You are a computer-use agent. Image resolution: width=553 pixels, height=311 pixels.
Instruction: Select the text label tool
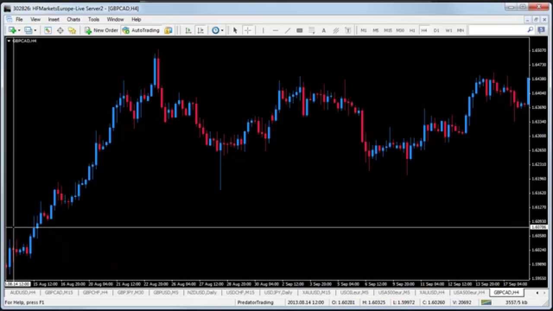pos(324,30)
